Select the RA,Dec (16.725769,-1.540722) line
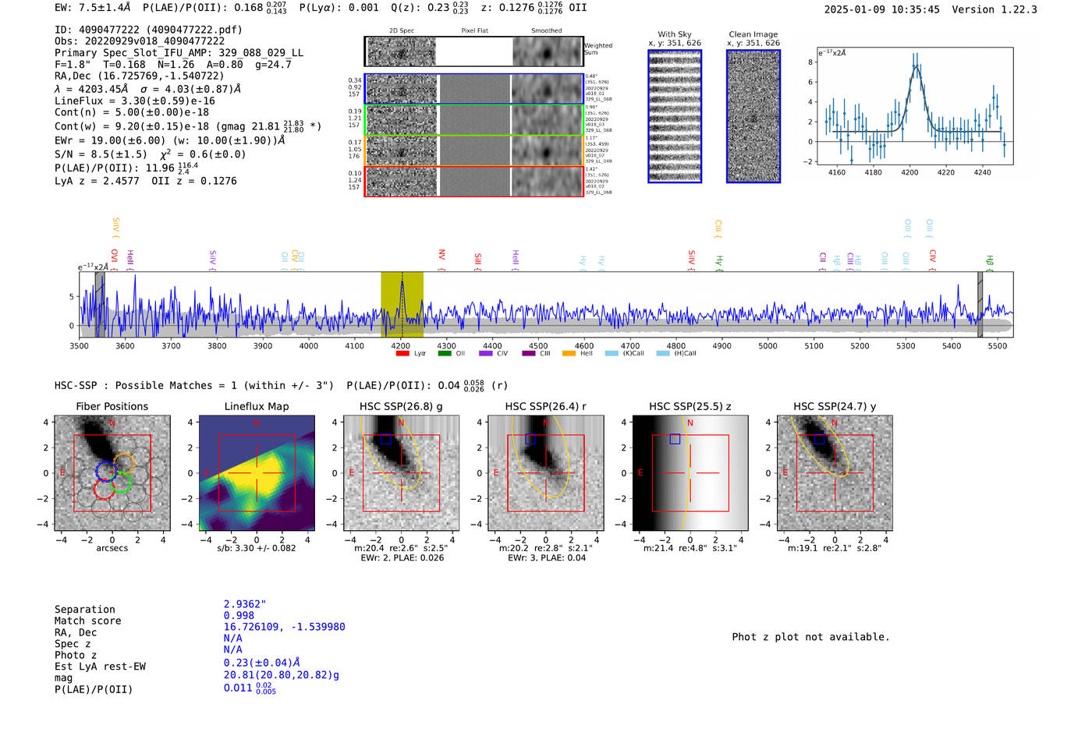Image resolution: width=1092 pixels, height=743 pixels. pyautogui.click(x=140, y=76)
